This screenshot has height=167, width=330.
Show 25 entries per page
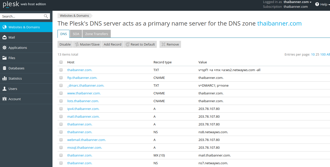click(317, 54)
